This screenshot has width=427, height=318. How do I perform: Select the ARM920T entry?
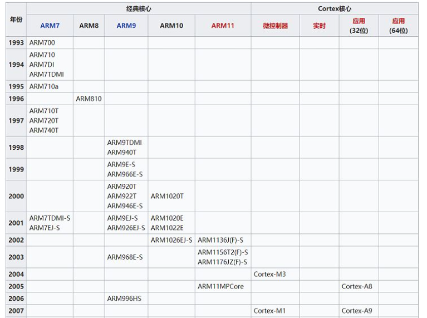click(x=122, y=187)
